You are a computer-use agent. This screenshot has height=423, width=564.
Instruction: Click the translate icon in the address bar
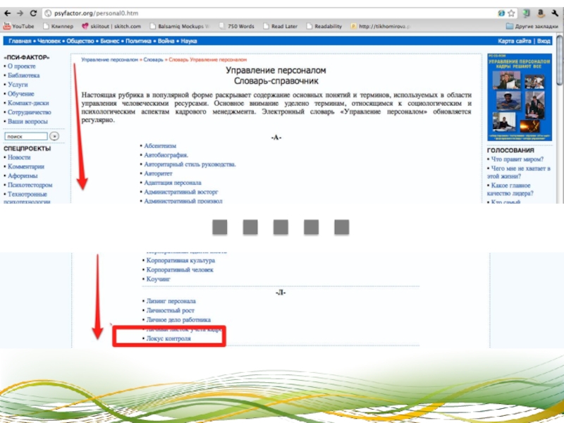(x=501, y=13)
